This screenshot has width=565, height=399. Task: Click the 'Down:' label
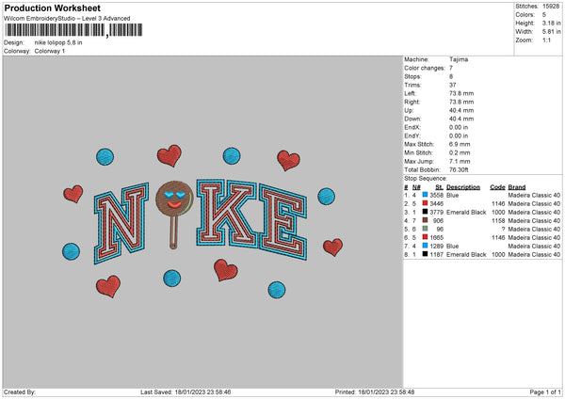tap(412, 119)
